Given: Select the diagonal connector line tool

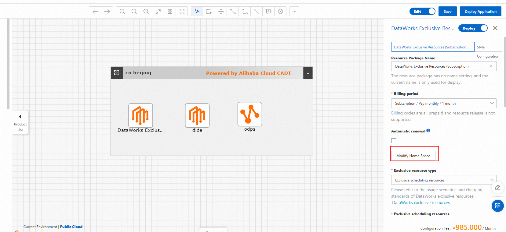Looking at the screenshot, I should [233, 12].
